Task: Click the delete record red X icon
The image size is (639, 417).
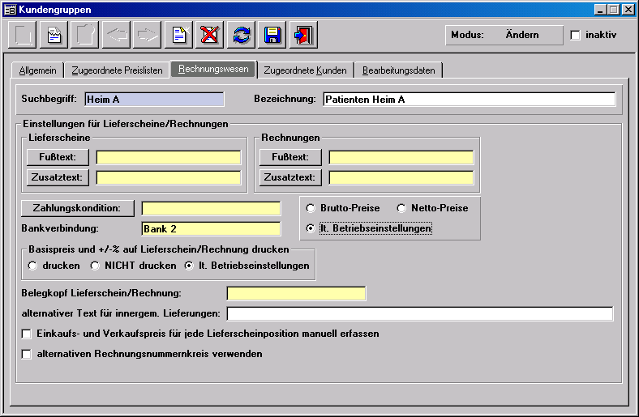Action: 210,35
